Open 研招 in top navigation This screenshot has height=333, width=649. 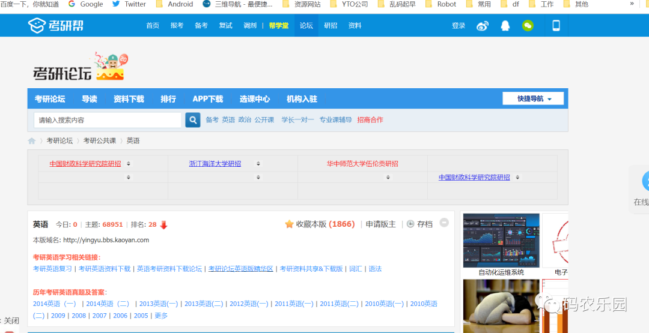[x=331, y=26]
